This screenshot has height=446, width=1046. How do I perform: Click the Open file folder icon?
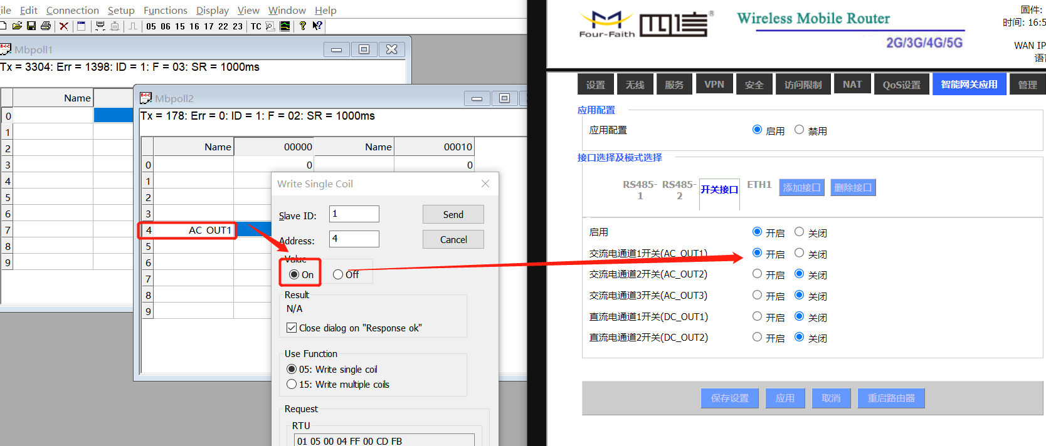tap(17, 26)
